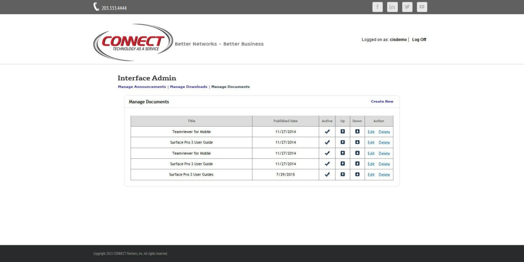Toggle Active check on second Surface Pro 3 User Guide
Screen dimensions: 524x262
327,164
